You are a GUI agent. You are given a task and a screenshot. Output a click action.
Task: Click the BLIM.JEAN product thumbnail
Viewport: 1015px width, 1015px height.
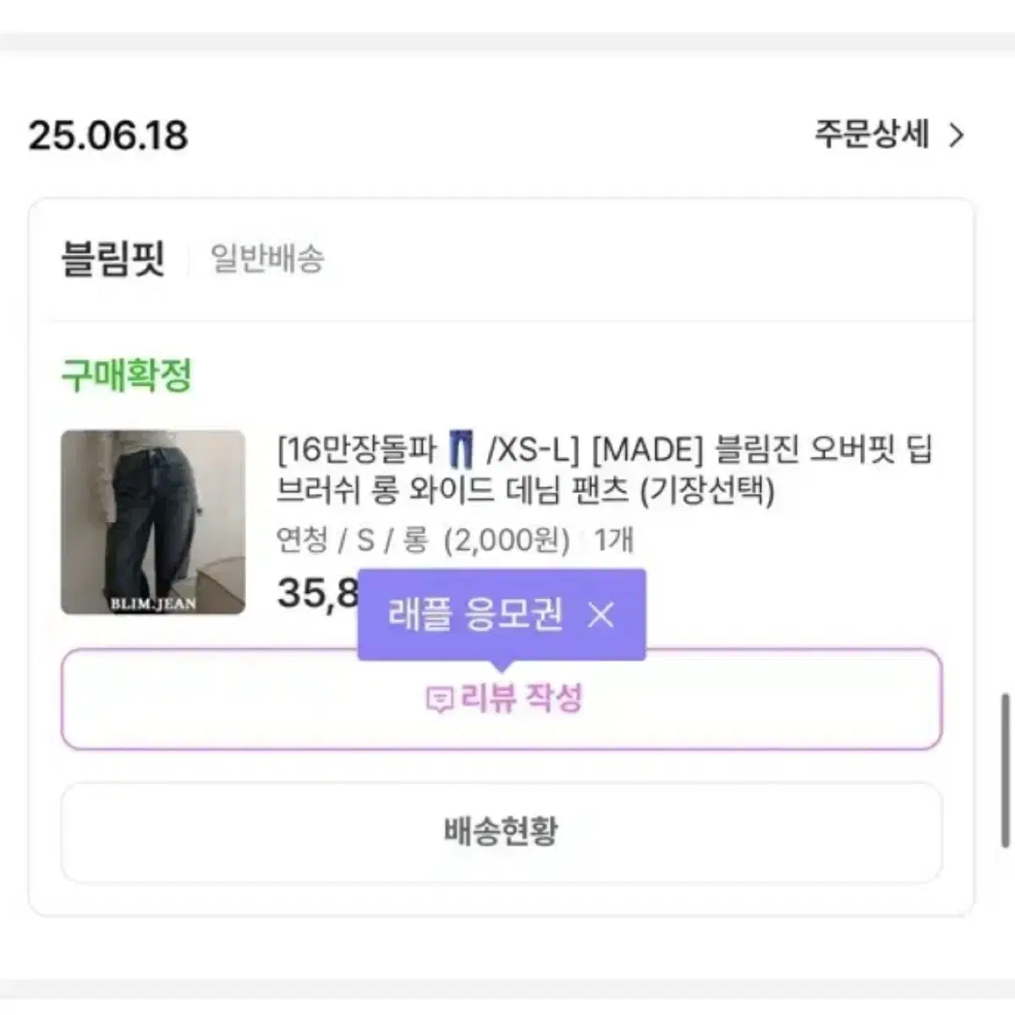pyautogui.click(x=152, y=522)
